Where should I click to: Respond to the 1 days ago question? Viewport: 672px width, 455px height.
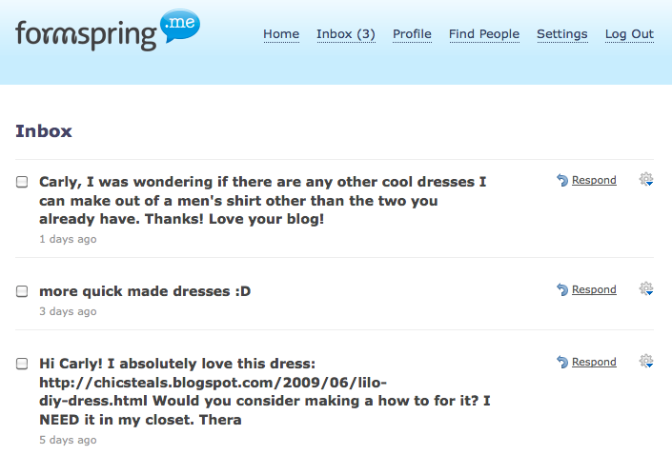pos(594,180)
